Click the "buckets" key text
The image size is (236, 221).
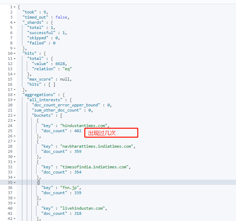click(42, 115)
